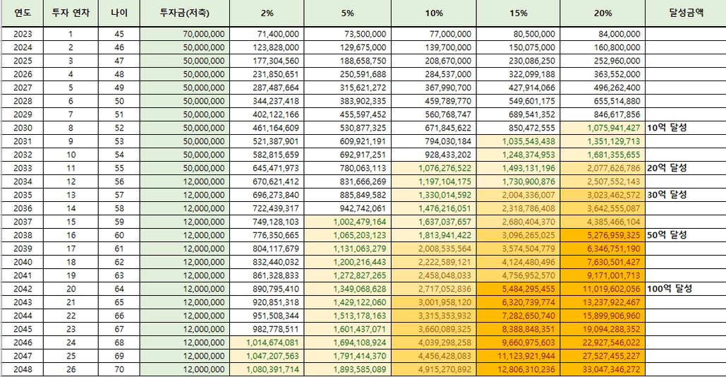Click the 22,927,546,022 cell
The image size is (726, 377).
coord(603,342)
